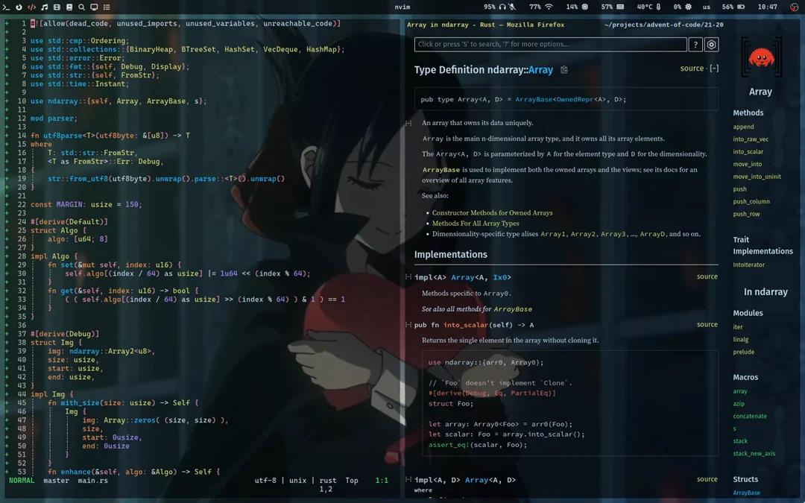Click the music note icon in top bar

point(44,7)
